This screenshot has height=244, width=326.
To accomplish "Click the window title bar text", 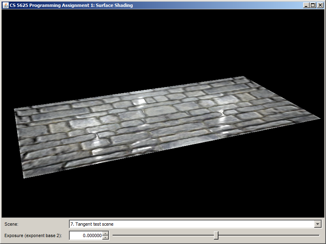I will 71,5.
